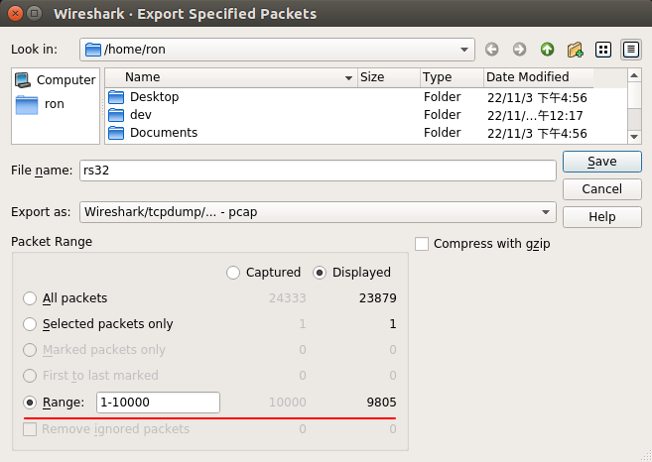This screenshot has width=652, height=462.
Task: Click the Save button
Action: (601, 162)
